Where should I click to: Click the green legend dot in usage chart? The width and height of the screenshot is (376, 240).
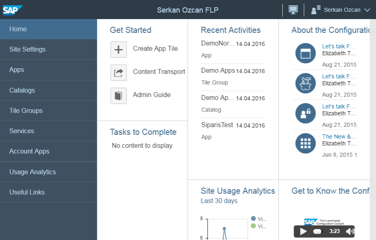tap(253, 226)
